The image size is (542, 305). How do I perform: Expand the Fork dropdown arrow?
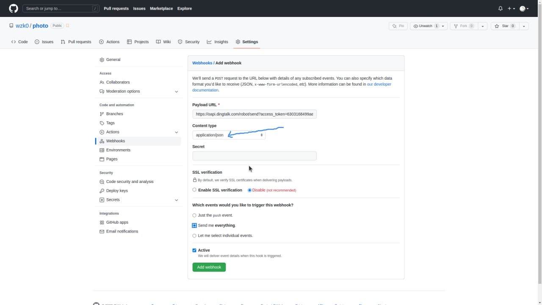pyautogui.click(x=483, y=26)
